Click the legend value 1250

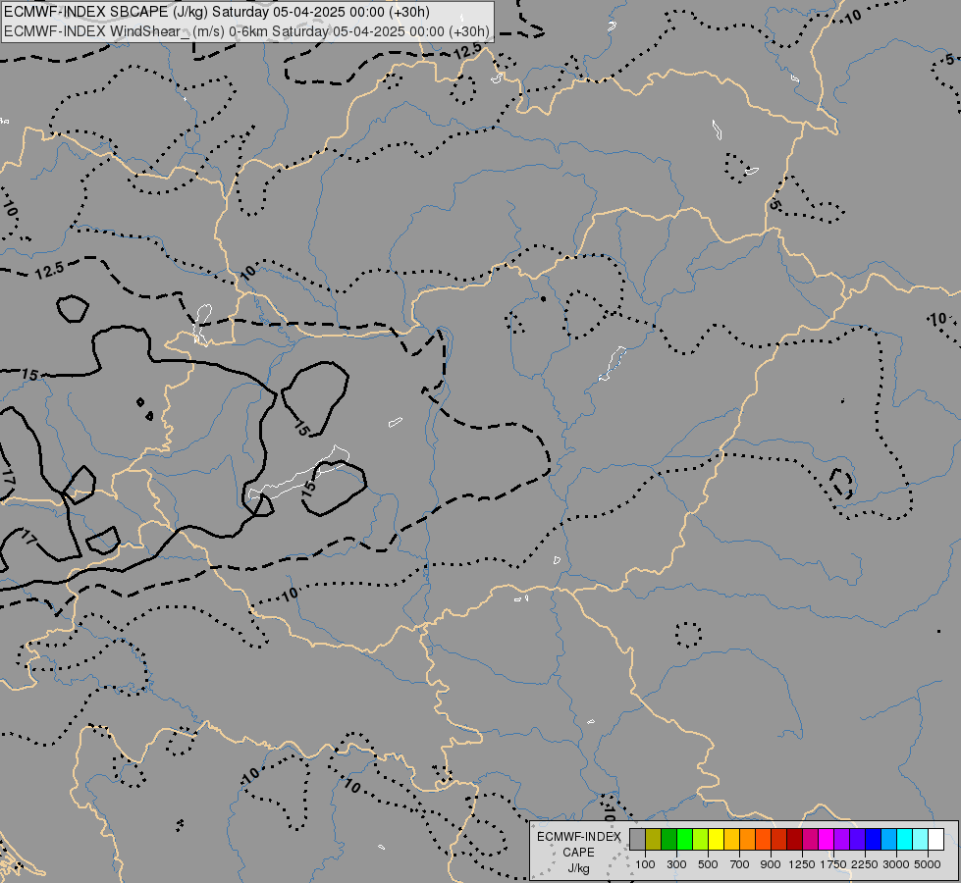(802, 864)
